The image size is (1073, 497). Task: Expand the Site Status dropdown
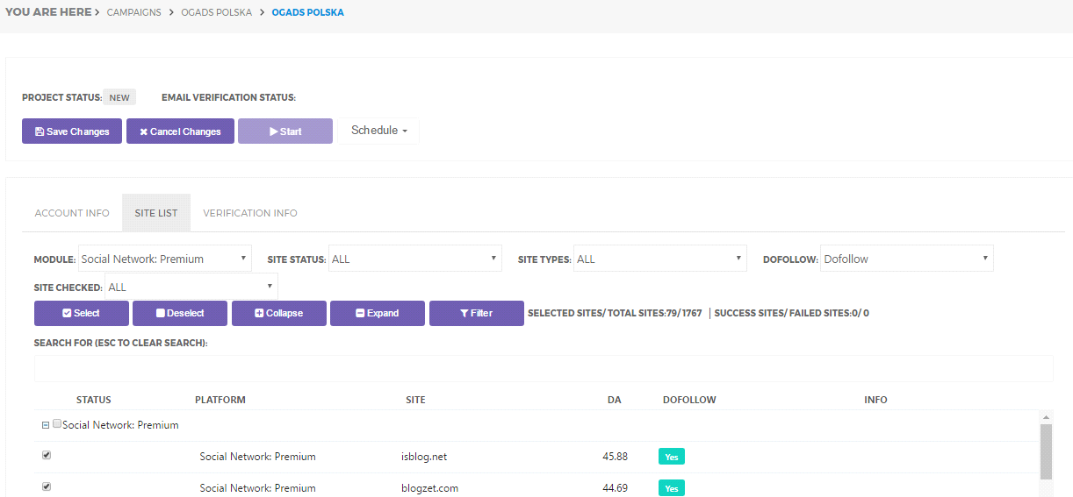point(414,259)
